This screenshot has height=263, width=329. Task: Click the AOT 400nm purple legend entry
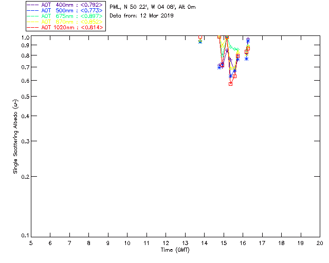(71, 5)
